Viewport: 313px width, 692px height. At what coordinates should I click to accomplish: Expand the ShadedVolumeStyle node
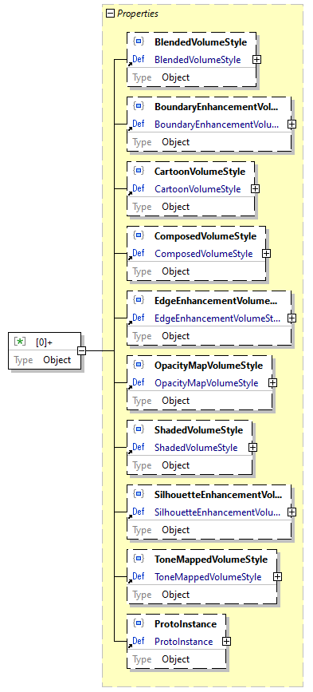coord(253,448)
